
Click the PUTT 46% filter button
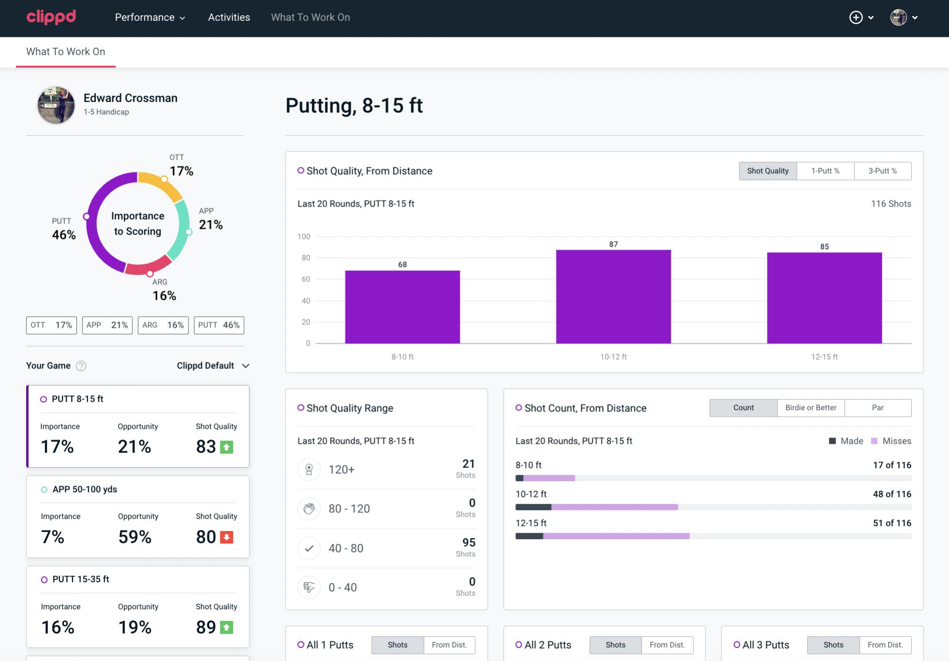pos(219,325)
